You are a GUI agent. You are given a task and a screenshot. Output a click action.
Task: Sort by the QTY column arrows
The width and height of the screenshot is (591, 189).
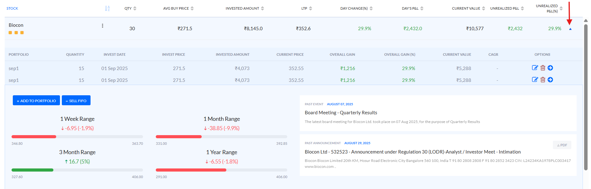pyautogui.click(x=135, y=8)
